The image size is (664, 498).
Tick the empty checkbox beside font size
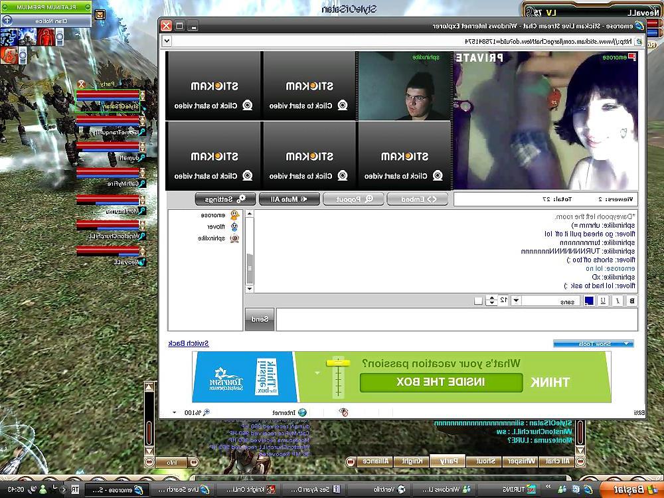pos(479,301)
